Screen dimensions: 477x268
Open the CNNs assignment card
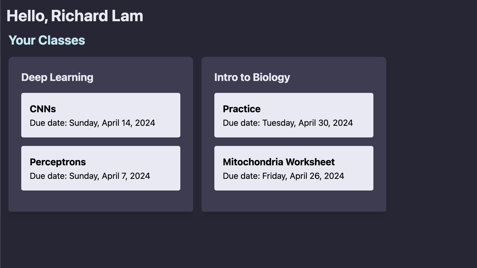click(x=101, y=115)
